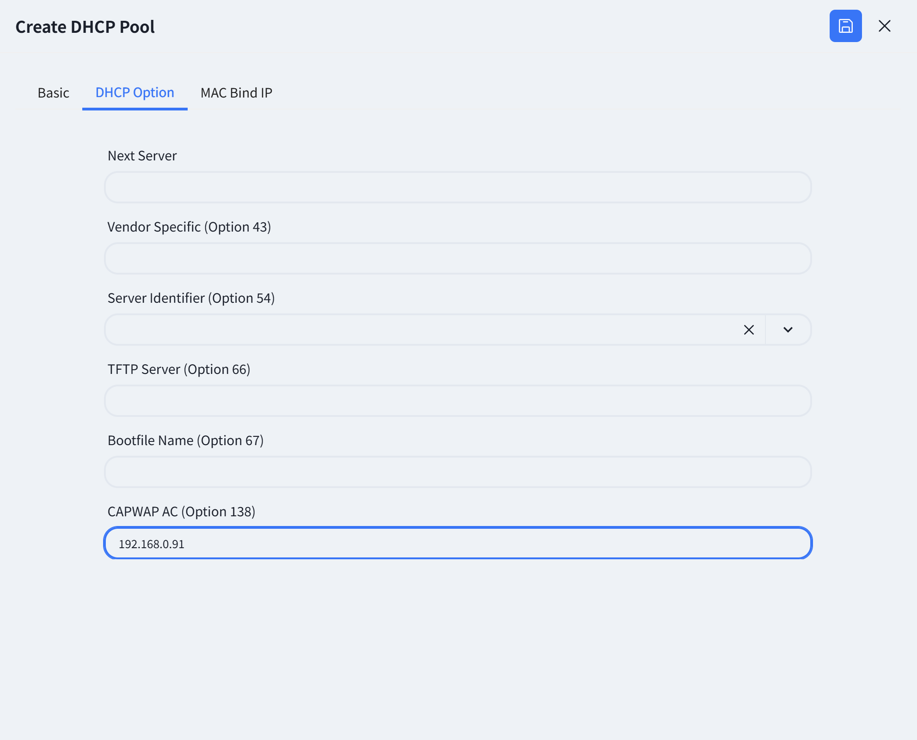Click the Create DHCP Pool heading
Image resolution: width=917 pixels, height=740 pixels.
click(x=85, y=27)
